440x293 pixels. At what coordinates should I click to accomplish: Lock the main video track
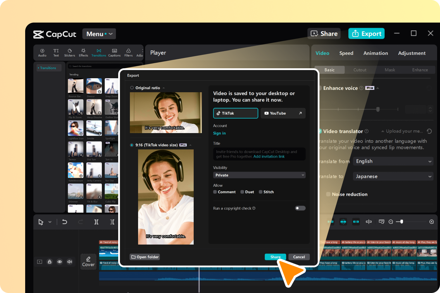tap(50, 262)
